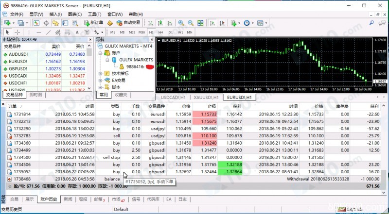Switch to XAUUSD!,H1 chart tab
This screenshot has width=389, height=214.
[x=206, y=98]
